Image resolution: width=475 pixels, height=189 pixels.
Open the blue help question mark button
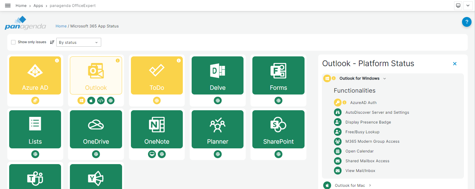[467, 22]
